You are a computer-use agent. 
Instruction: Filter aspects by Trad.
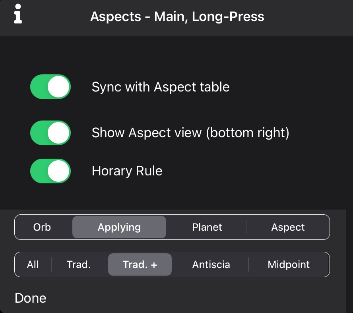[x=79, y=264]
